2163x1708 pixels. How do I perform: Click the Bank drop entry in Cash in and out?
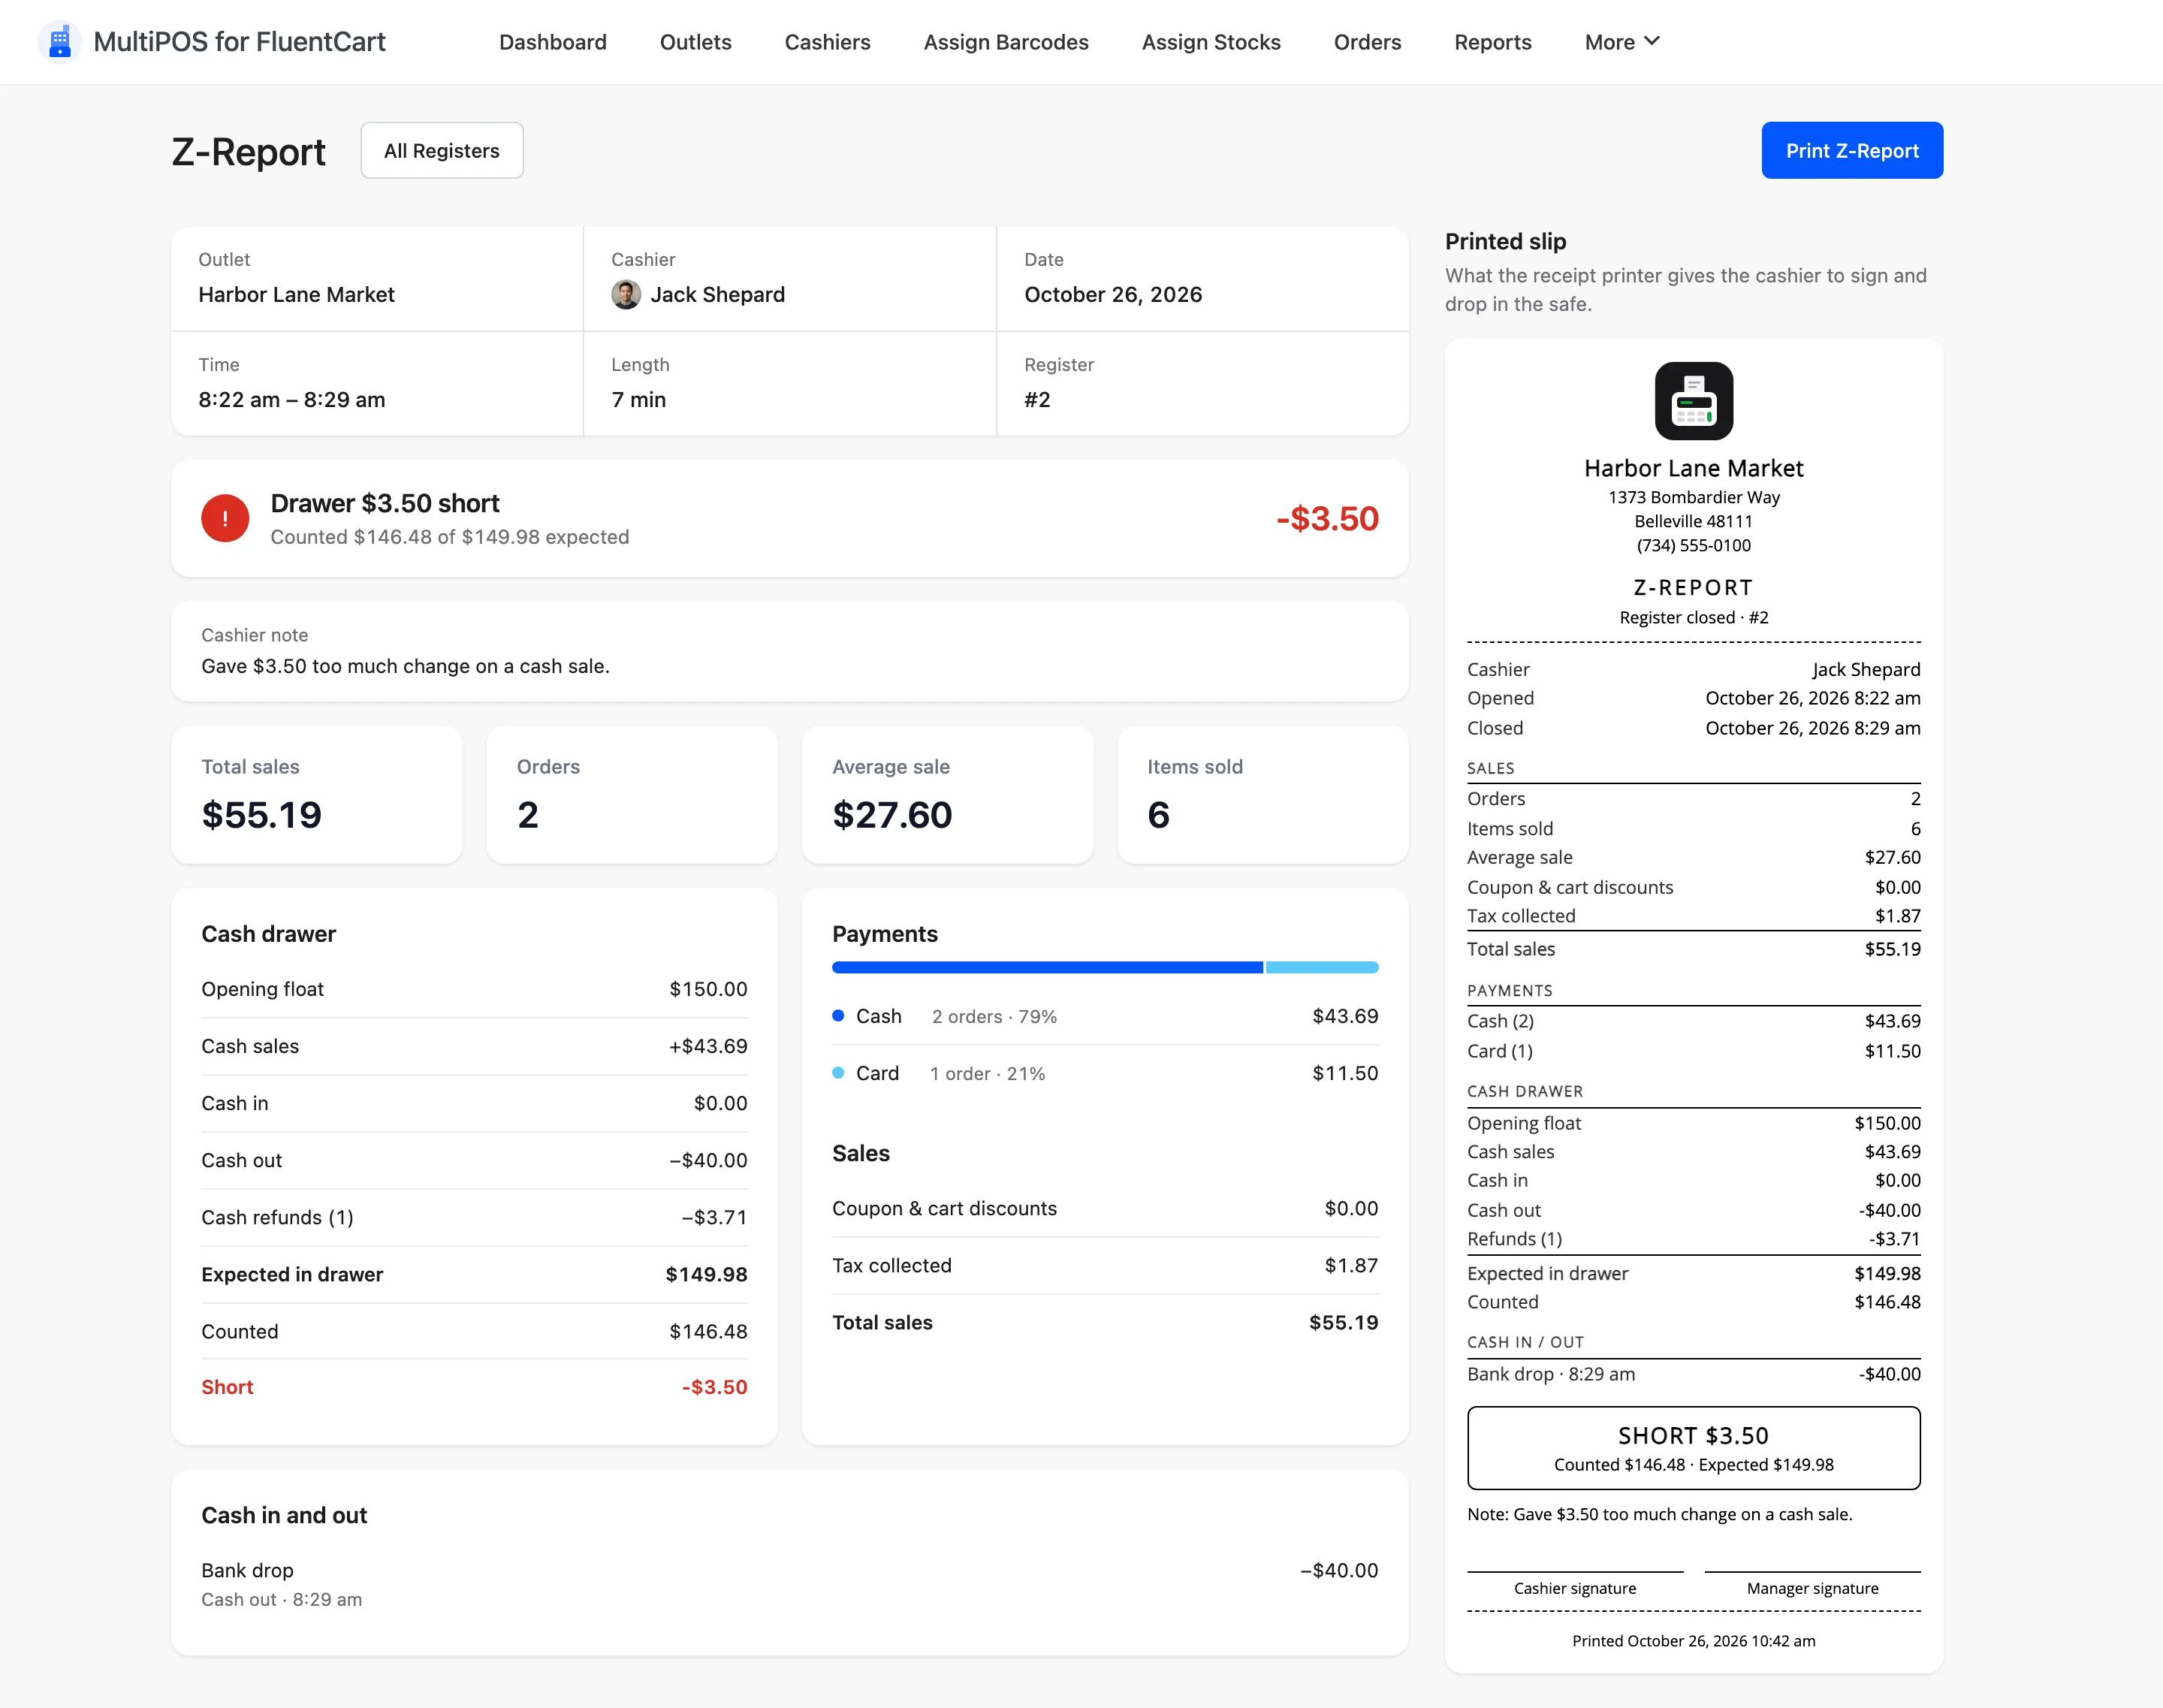click(790, 1584)
